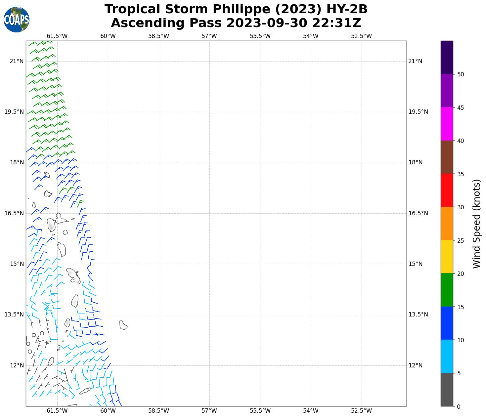Select the Martinique island outline
Image resolution: width=486 pixels, height=418 pixels.
(73, 276)
